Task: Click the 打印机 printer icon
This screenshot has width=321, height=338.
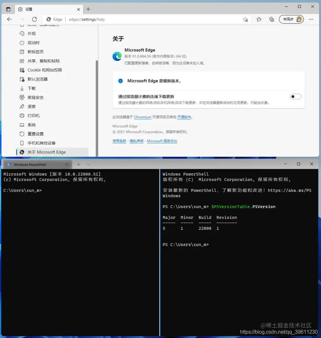Action: point(22,116)
